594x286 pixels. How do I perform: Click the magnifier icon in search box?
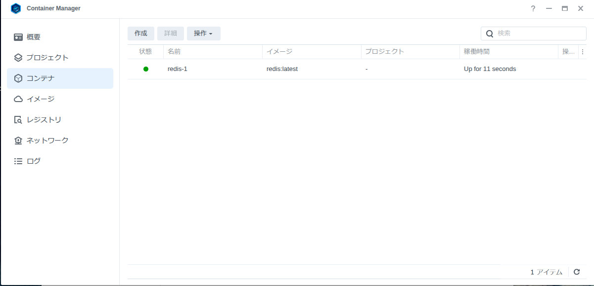(x=490, y=34)
